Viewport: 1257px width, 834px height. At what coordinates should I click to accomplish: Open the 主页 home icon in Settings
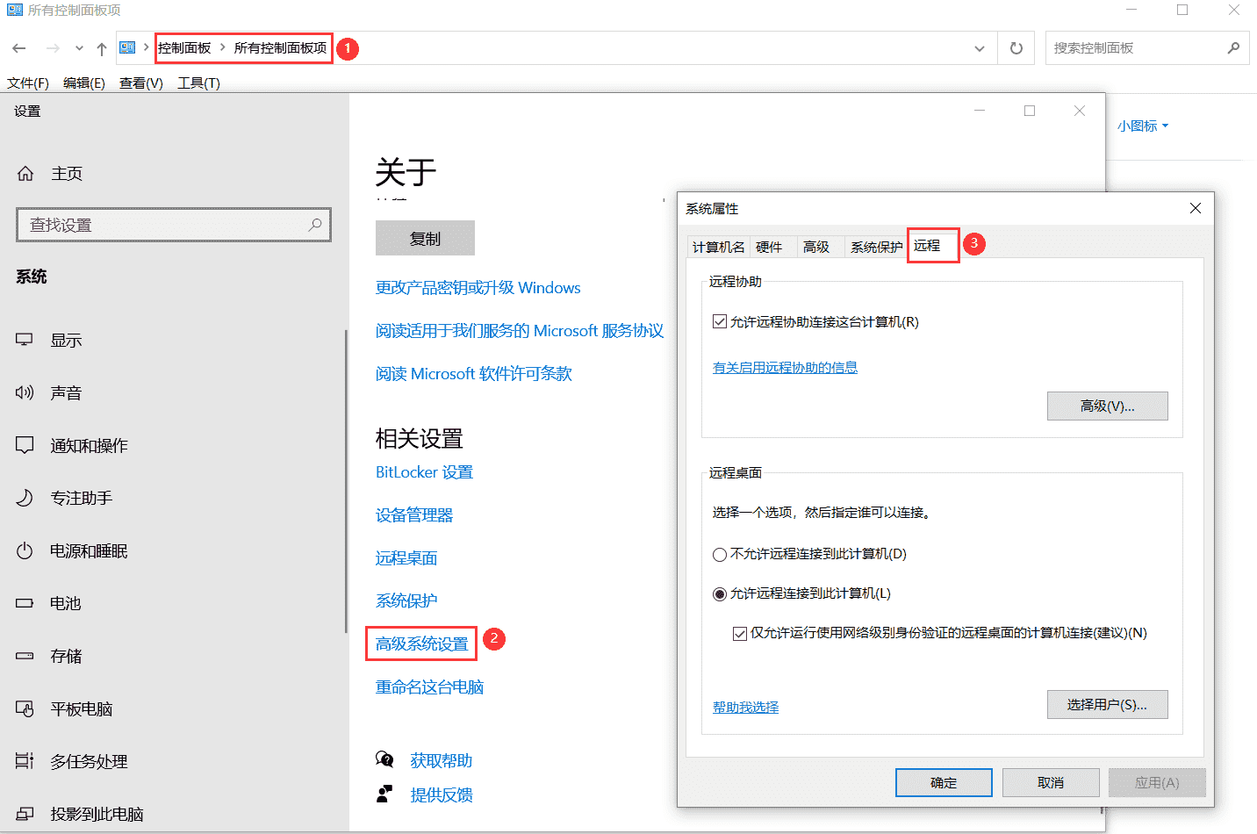point(25,173)
